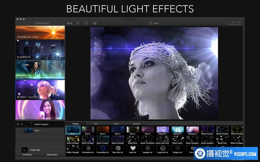Click the CROP button in toolbar
Image resolution: width=260 pixels, height=162 pixels.
[154, 23]
